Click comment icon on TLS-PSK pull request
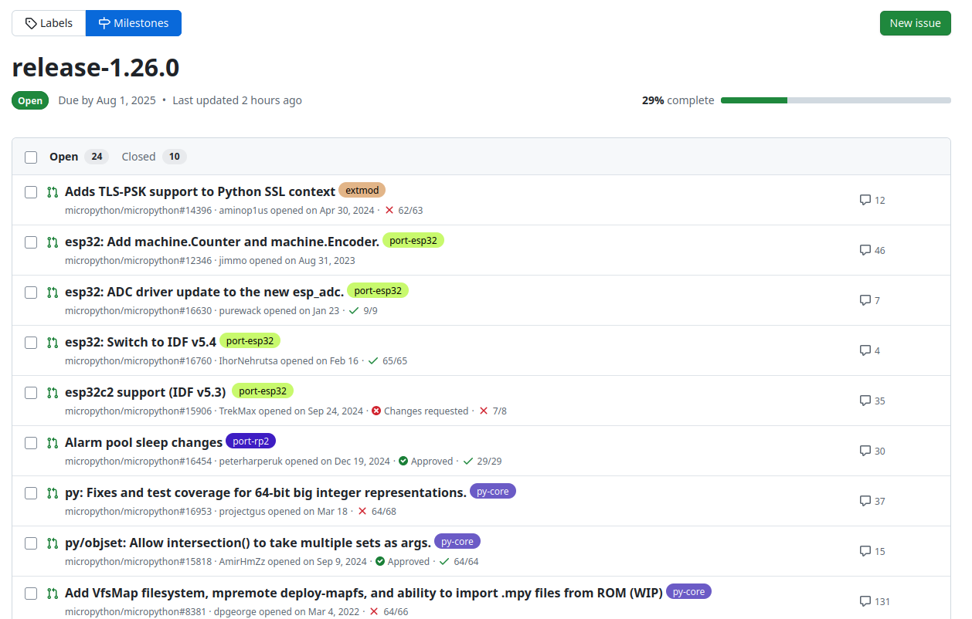Viewport: 972px width, 619px height. click(865, 200)
